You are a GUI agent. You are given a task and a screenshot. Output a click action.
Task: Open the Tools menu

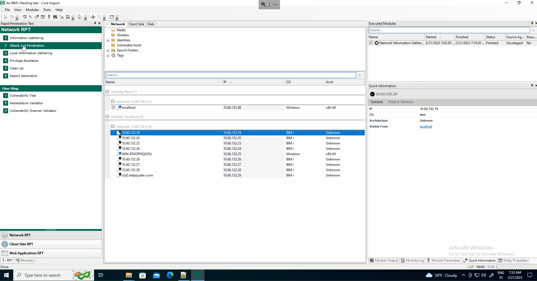click(x=47, y=10)
